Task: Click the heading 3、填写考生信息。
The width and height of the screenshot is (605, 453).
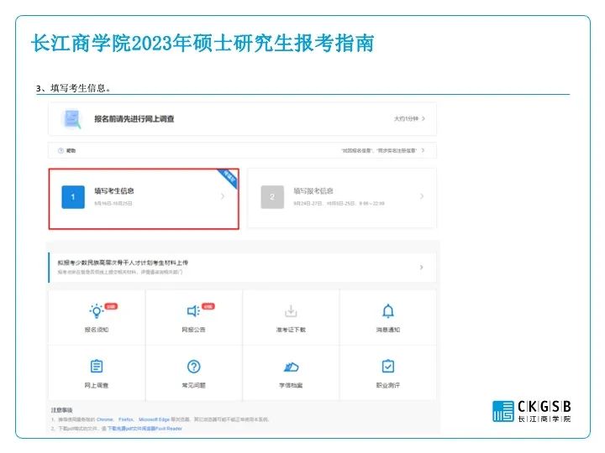Action: tap(73, 88)
